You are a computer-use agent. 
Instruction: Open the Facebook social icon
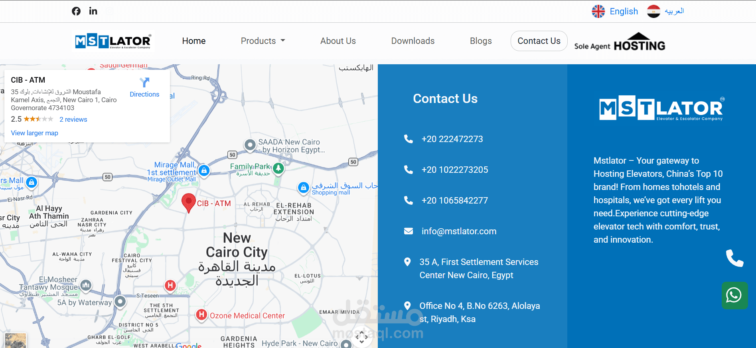click(76, 11)
